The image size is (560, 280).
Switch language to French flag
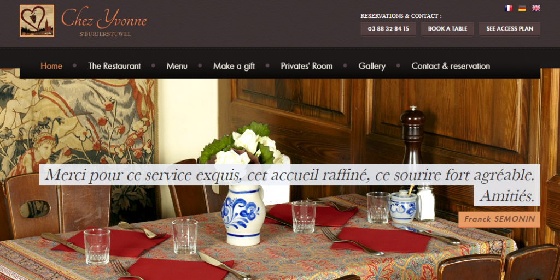coord(508,8)
